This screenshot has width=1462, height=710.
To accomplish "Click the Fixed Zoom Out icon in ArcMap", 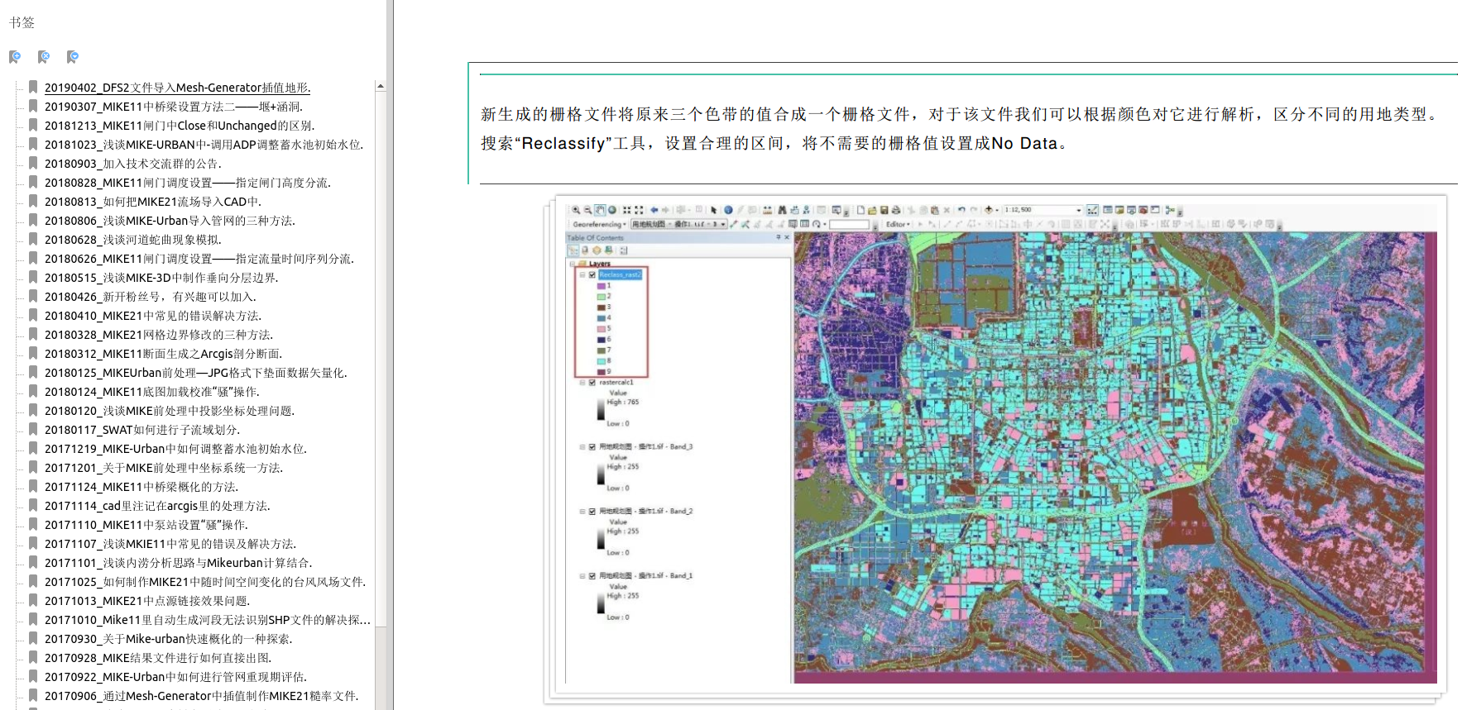I will click(x=639, y=210).
